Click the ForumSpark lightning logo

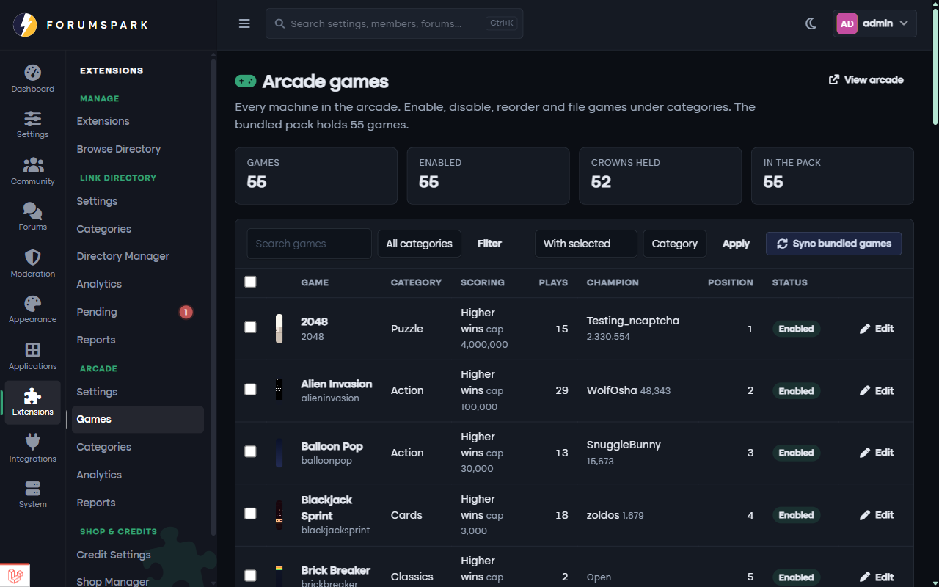(25, 24)
